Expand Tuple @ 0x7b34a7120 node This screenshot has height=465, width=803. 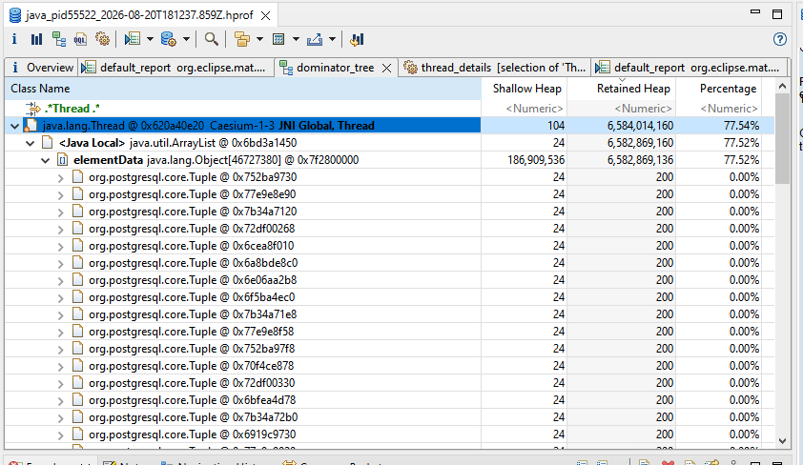(x=60, y=212)
